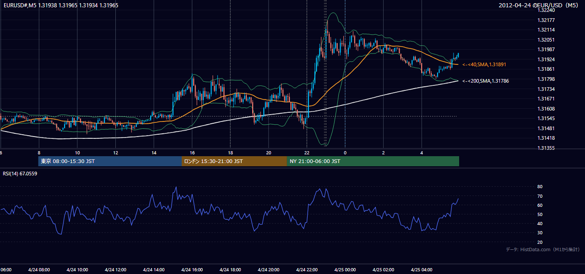Click the 4/24 22:00 time label
Viewport: 585px width, 274px height.
[x=307, y=269]
